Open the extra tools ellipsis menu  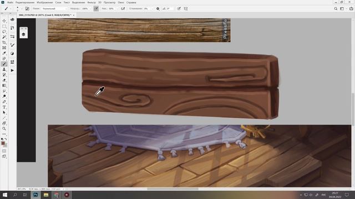click(4, 134)
